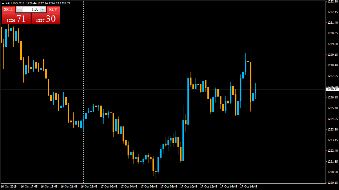The height and width of the screenshot is (190, 339).
Task: Click the 16 Oct 23:45 time label
Action: click(x=89, y=187)
